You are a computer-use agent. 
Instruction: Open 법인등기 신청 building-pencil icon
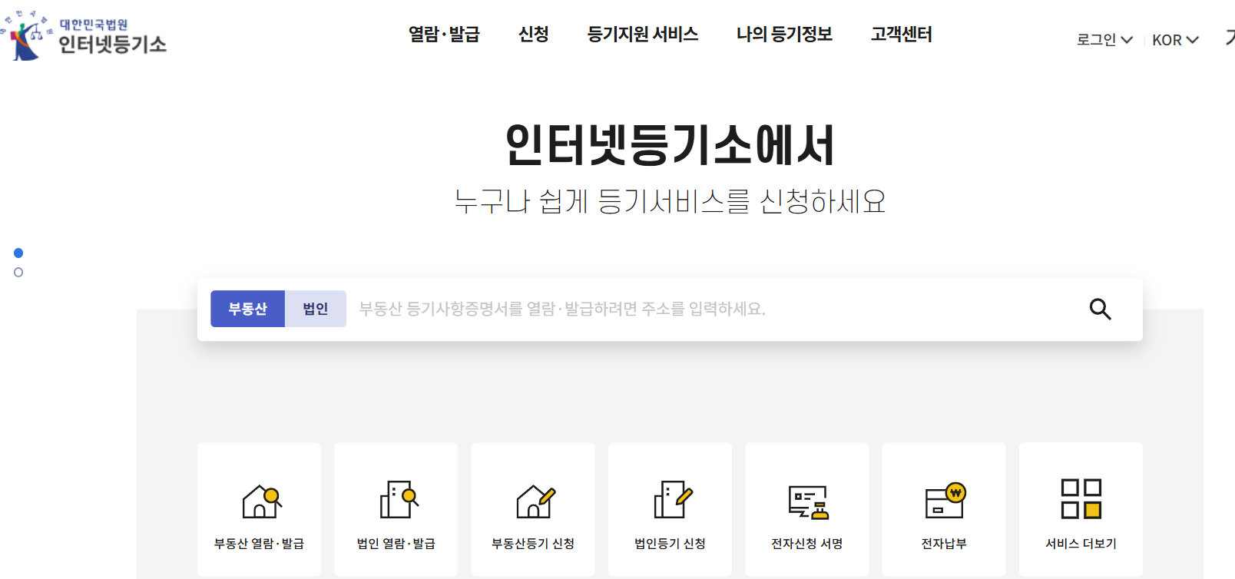[673, 499]
